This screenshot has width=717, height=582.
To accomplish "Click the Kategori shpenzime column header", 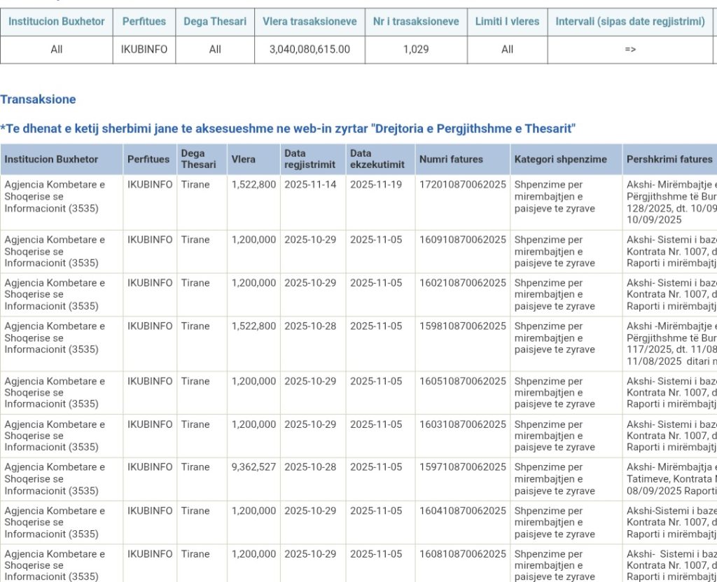I will (560, 159).
